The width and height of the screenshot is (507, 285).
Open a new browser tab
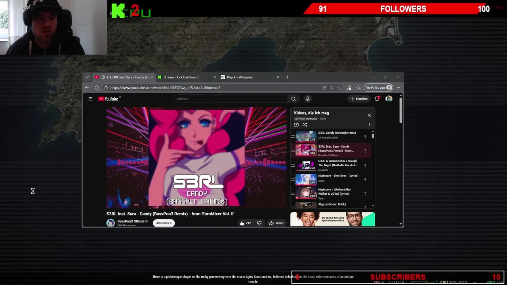[287, 77]
